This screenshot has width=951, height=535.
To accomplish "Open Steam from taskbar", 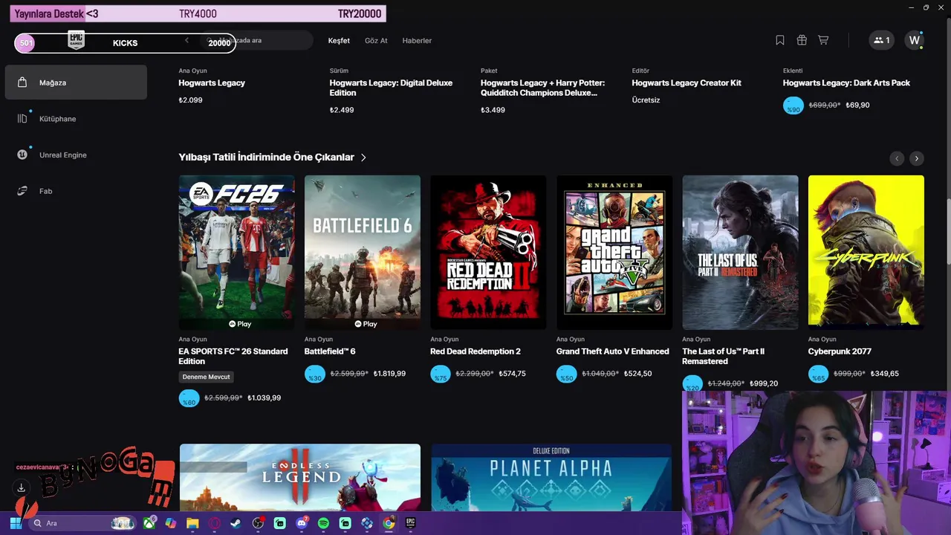I will point(236,523).
